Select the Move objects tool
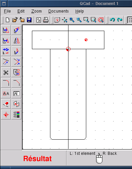The width and height of the screenshot is (132, 169). [6, 30]
